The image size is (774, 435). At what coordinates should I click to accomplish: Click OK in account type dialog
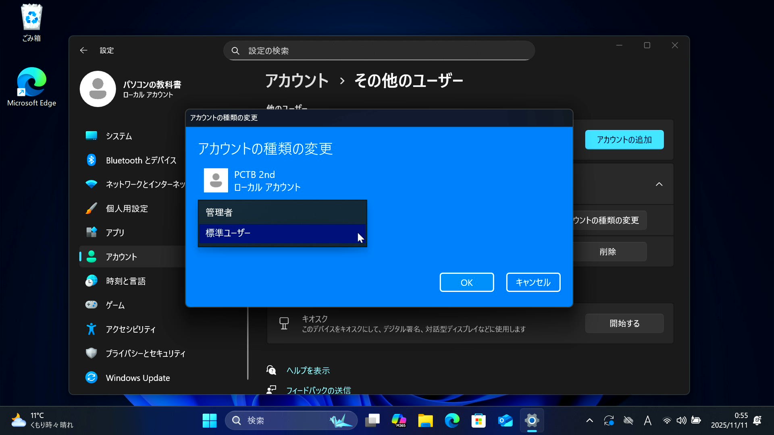(x=466, y=282)
